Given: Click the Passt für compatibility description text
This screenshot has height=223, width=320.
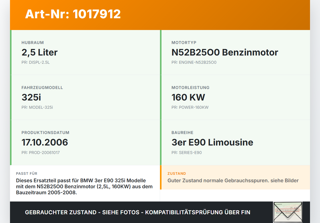Looking at the screenshot, I should (x=84, y=186).
